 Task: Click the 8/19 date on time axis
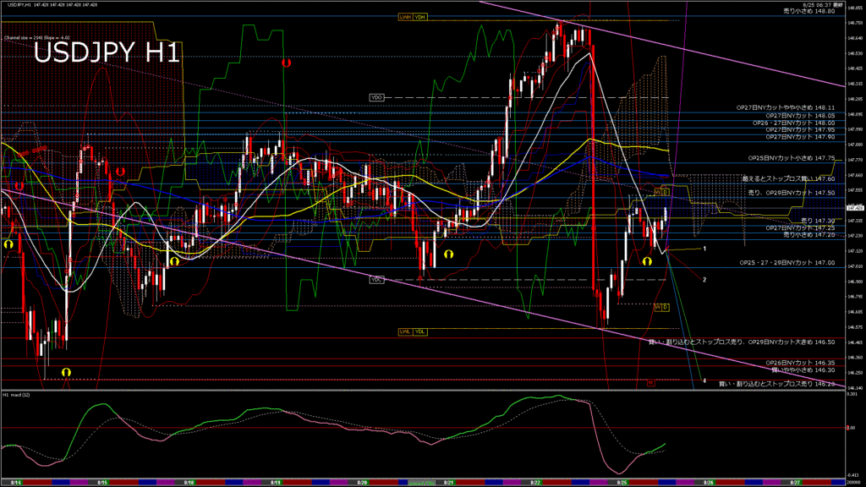[275, 482]
